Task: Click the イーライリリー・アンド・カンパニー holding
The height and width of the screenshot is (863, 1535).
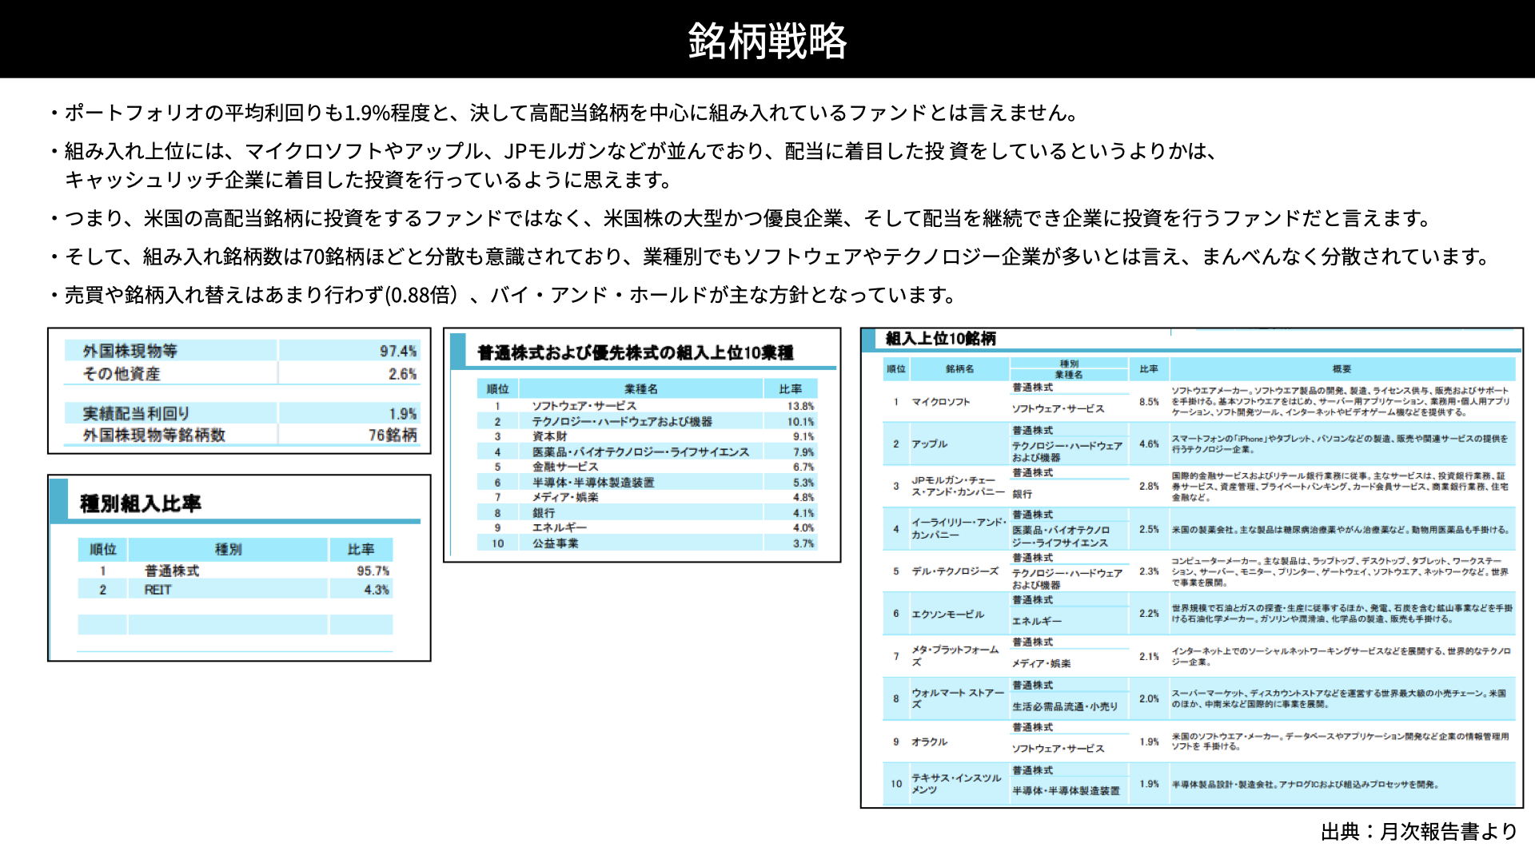Action: coord(959,528)
